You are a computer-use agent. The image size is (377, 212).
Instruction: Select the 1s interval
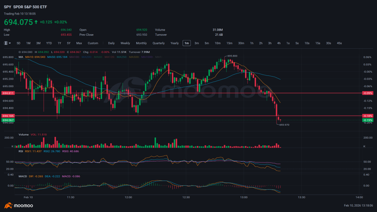[x=288, y=43]
